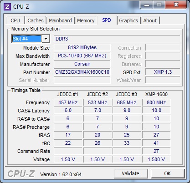
Task: Click the 457 MHz frequency cell
Action: (x=68, y=102)
